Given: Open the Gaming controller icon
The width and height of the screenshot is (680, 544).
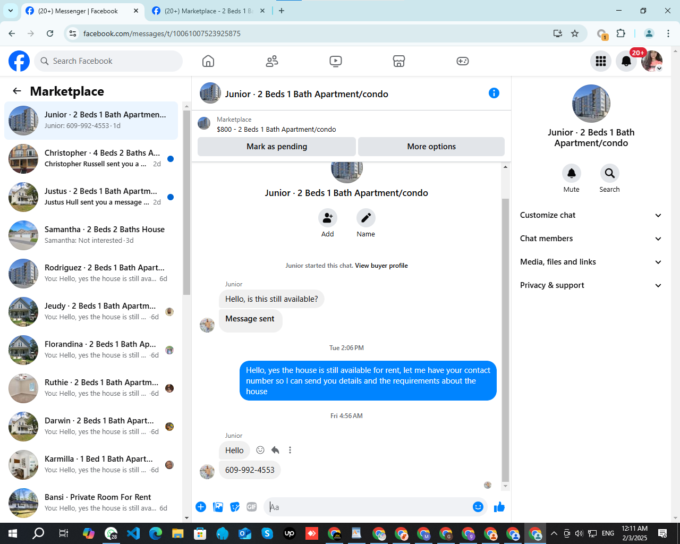Looking at the screenshot, I should click(x=463, y=61).
